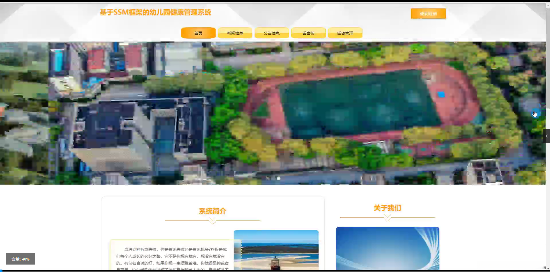Go to the 新闻信息 page
550x272 pixels.
pos(235,33)
